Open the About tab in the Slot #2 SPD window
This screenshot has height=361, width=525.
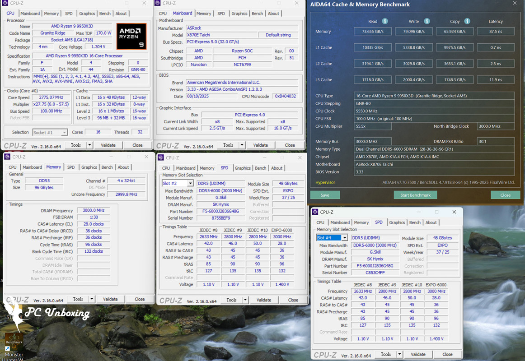pos(277,168)
